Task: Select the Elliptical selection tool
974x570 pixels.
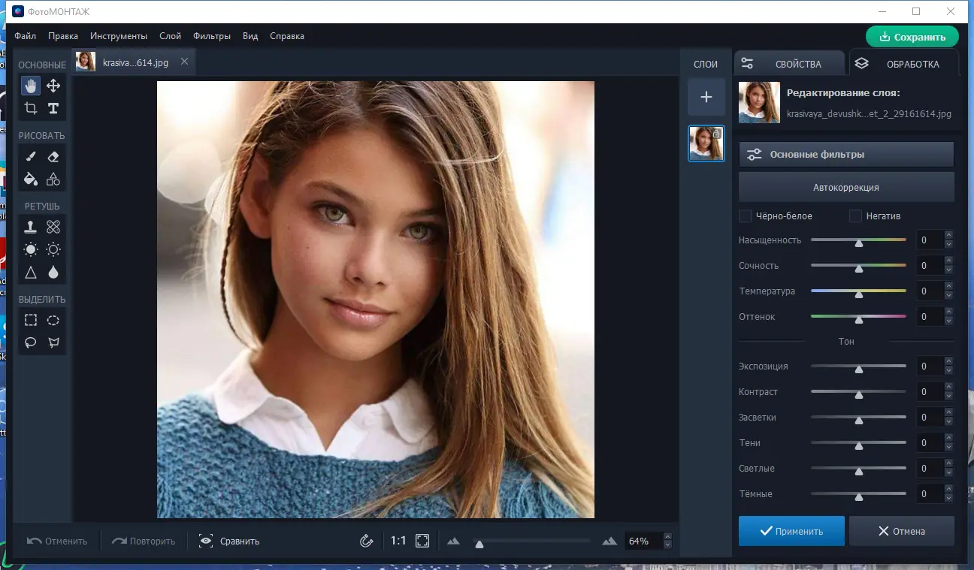Action: click(x=53, y=320)
